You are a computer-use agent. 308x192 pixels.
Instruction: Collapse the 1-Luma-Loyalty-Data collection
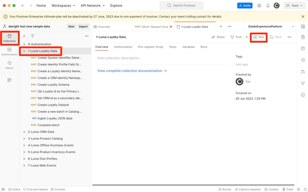click(x=24, y=51)
